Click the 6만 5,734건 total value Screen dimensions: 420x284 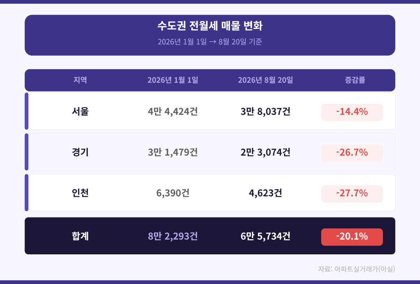tap(266, 236)
